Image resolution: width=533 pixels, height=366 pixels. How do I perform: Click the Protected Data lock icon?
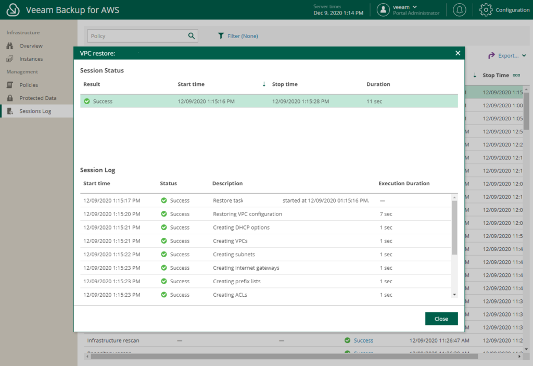click(10, 98)
